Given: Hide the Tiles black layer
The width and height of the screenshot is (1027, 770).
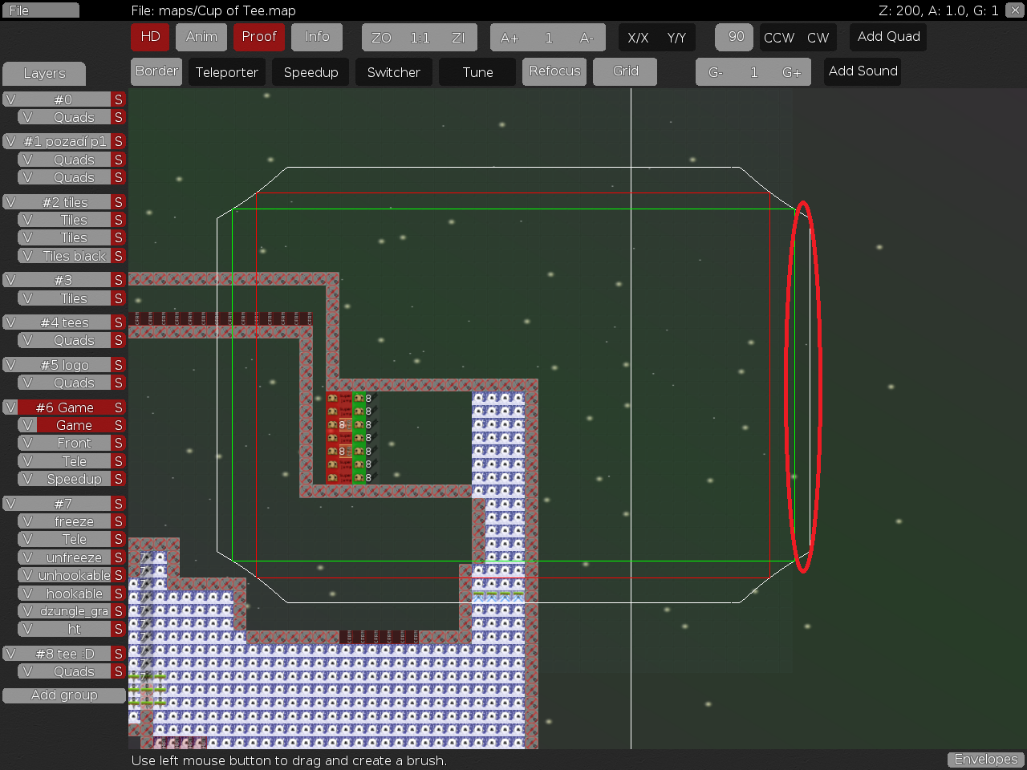Looking at the screenshot, I should coord(27,256).
